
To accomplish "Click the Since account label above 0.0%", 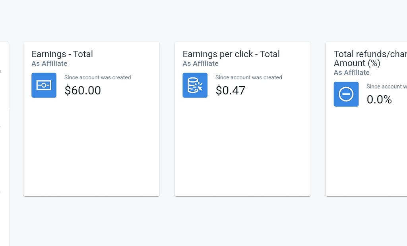I will 386,86.
